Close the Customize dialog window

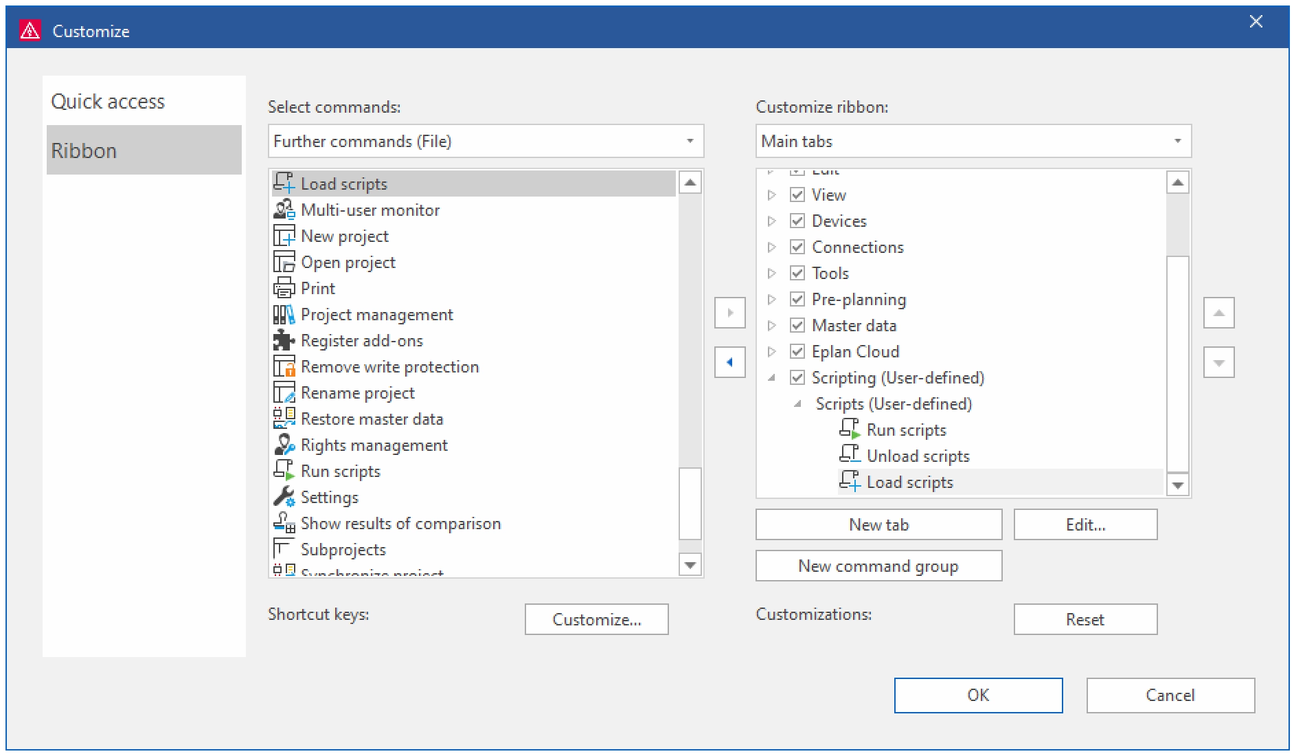(x=1256, y=21)
